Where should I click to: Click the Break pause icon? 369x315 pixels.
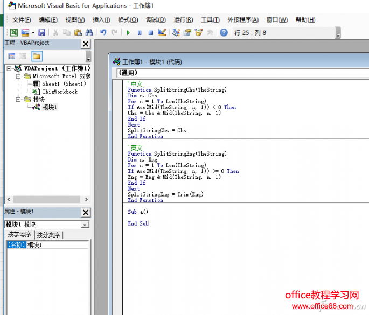point(140,33)
